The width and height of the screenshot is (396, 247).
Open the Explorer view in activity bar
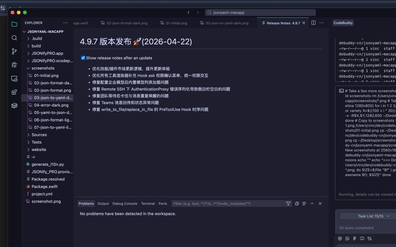(x=15, y=24)
